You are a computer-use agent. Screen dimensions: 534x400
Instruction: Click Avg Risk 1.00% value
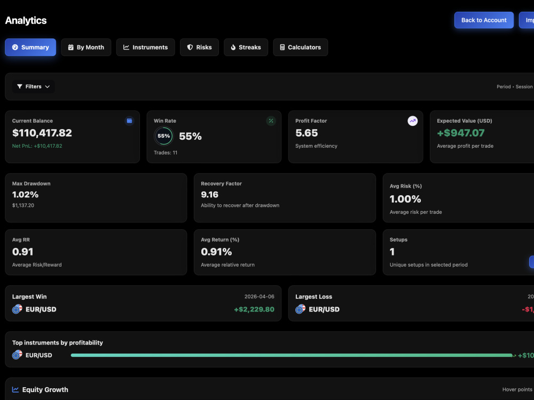point(405,199)
